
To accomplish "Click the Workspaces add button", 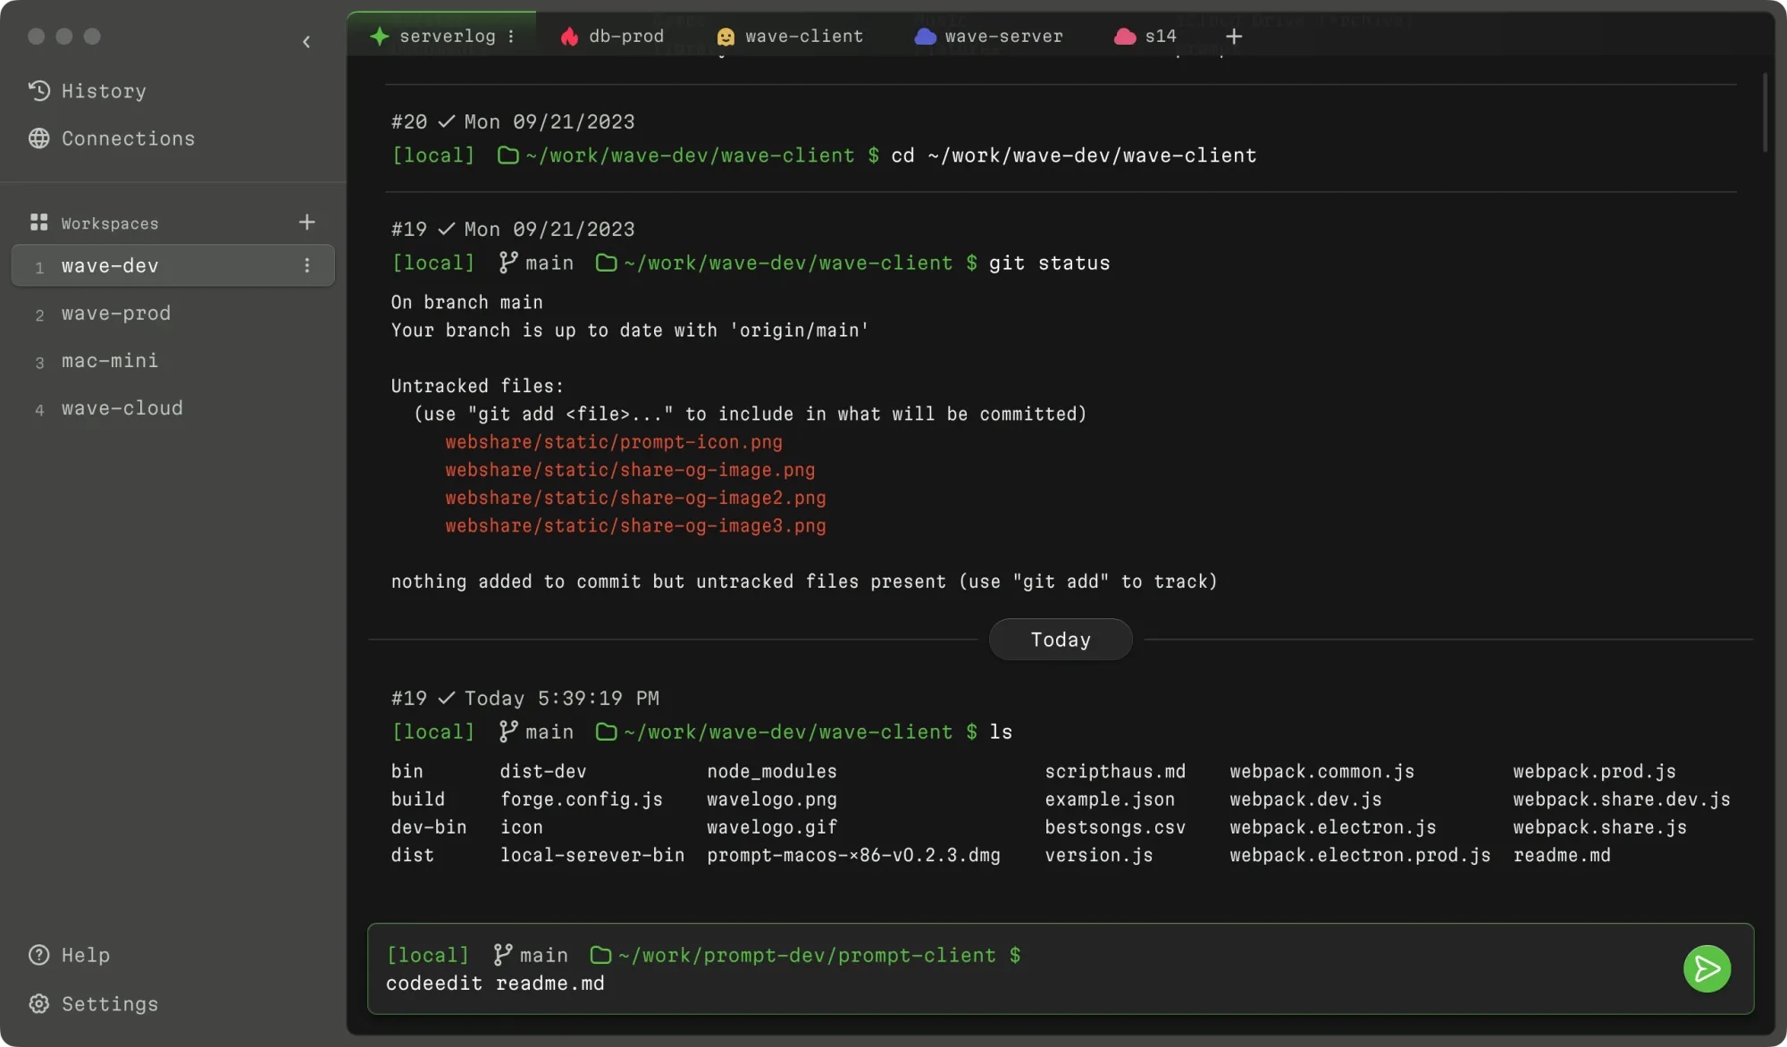I will (307, 222).
